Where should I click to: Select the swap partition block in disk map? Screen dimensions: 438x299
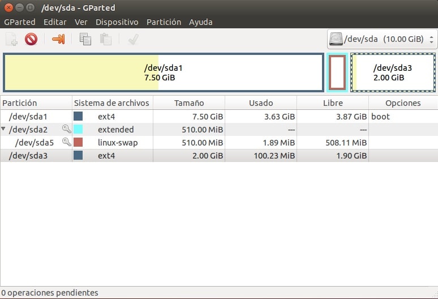pos(337,72)
